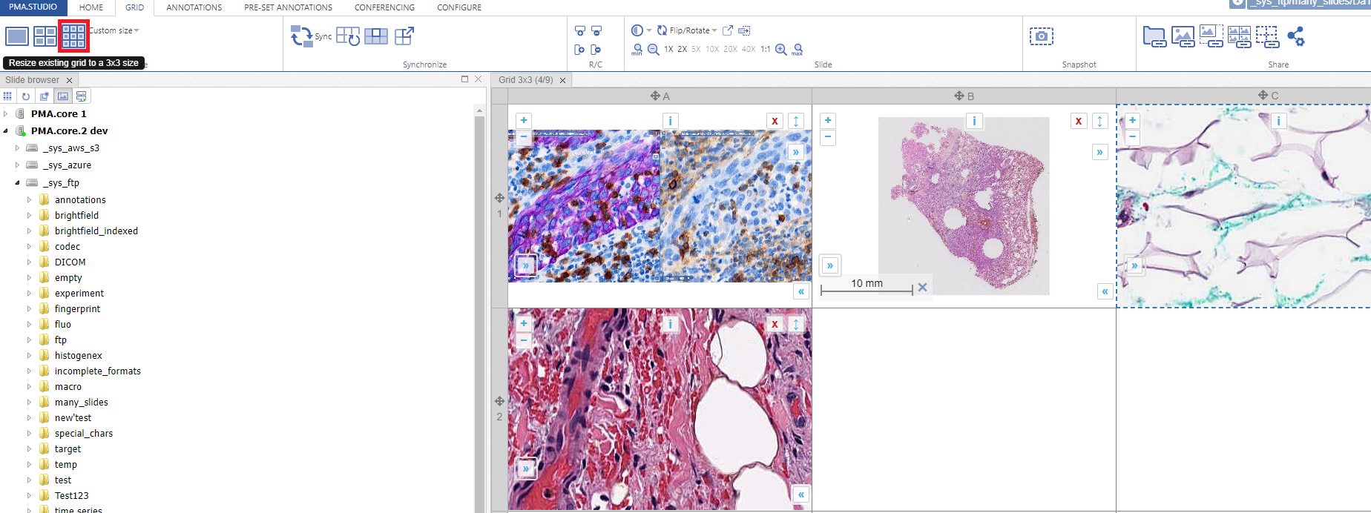
Task: Take a snapshot with camera icon
Action: pos(1041,36)
